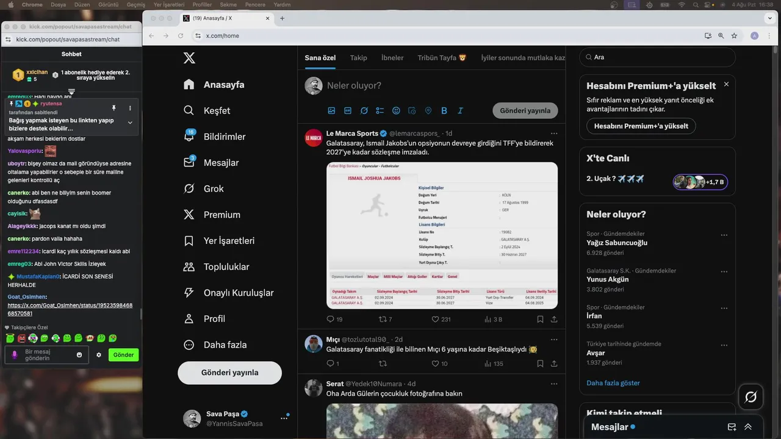Image resolution: width=781 pixels, height=439 pixels.
Task: Open Anasayfa in the X sidebar
Action: pos(214,85)
